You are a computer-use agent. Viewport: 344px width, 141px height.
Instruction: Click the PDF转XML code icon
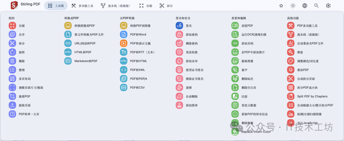[124, 70]
